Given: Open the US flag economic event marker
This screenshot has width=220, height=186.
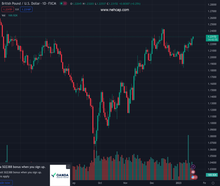Looking at the screenshot, I should [x=193, y=177].
